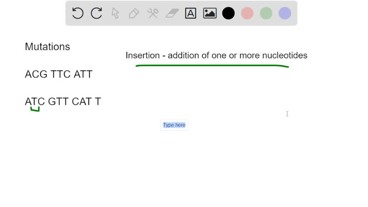Click the 'ATC GTT CAT T' sequence text
The image size is (368, 207).
[63, 102]
